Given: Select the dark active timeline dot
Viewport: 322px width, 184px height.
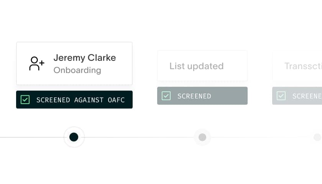Looking at the screenshot, I should 74,137.
